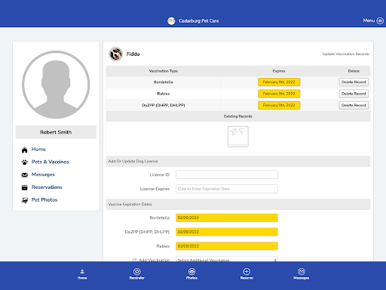Click the Vaccination Type column header
The width and height of the screenshot is (386, 290).
point(164,71)
